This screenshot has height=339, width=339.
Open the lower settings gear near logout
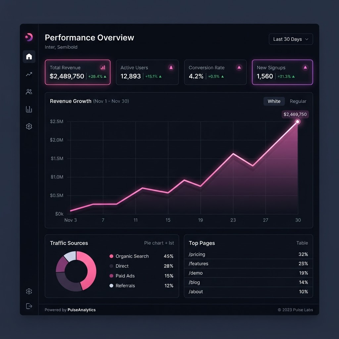pyautogui.click(x=29, y=291)
